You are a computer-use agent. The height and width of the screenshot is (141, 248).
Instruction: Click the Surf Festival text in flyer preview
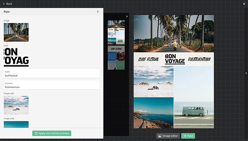[148, 59]
